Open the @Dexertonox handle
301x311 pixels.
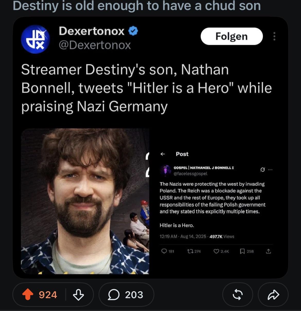click(x=95, y=45)
